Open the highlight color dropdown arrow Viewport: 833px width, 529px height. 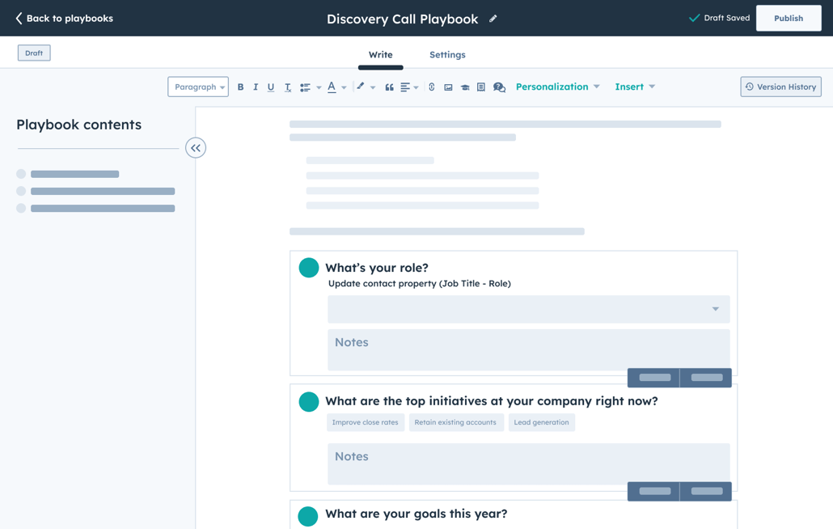(373, 87)
